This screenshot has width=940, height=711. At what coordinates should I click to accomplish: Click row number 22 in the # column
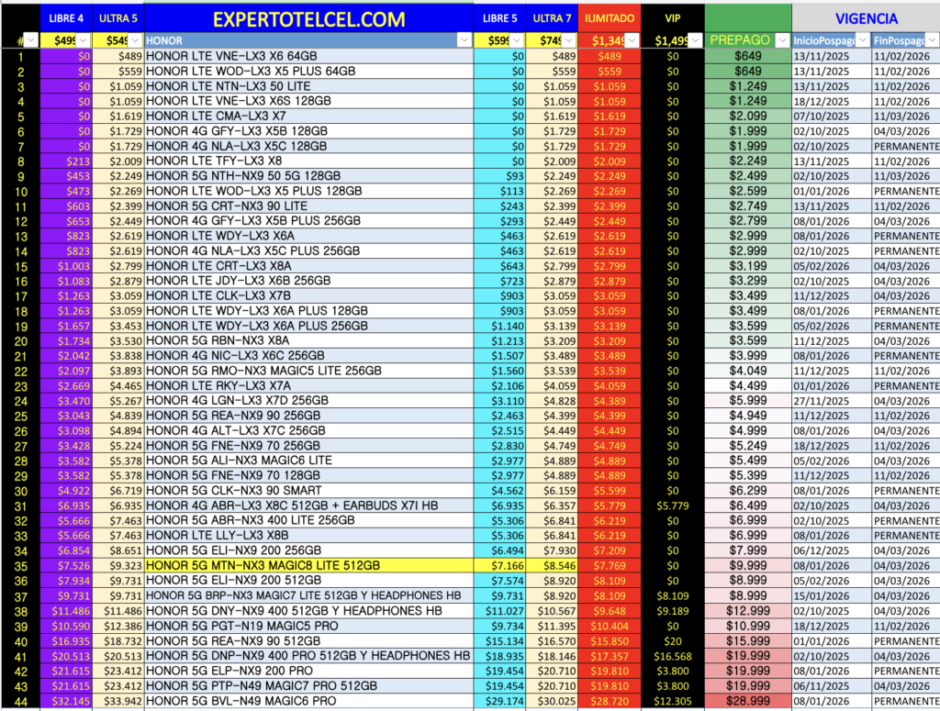coord(18,371)
